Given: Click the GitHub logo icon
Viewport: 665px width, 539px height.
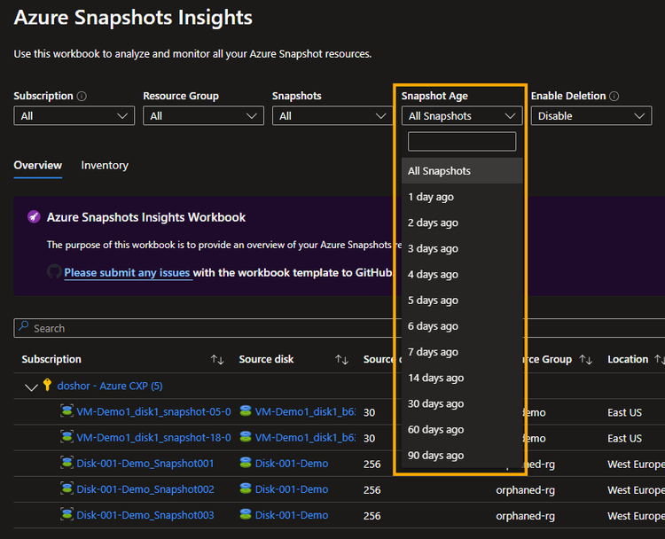Looking at the screenshot, I should click(x=54, y=272).
